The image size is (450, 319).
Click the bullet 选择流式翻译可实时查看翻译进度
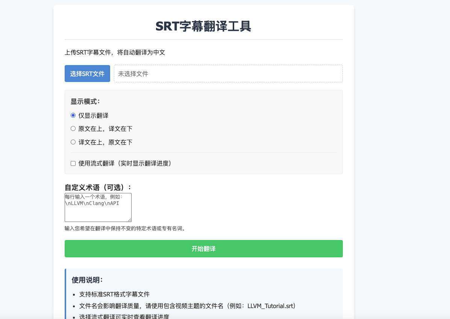pyautogui.click(x=124, y=316)
